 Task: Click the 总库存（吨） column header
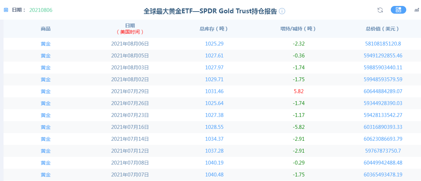point(214,29)
